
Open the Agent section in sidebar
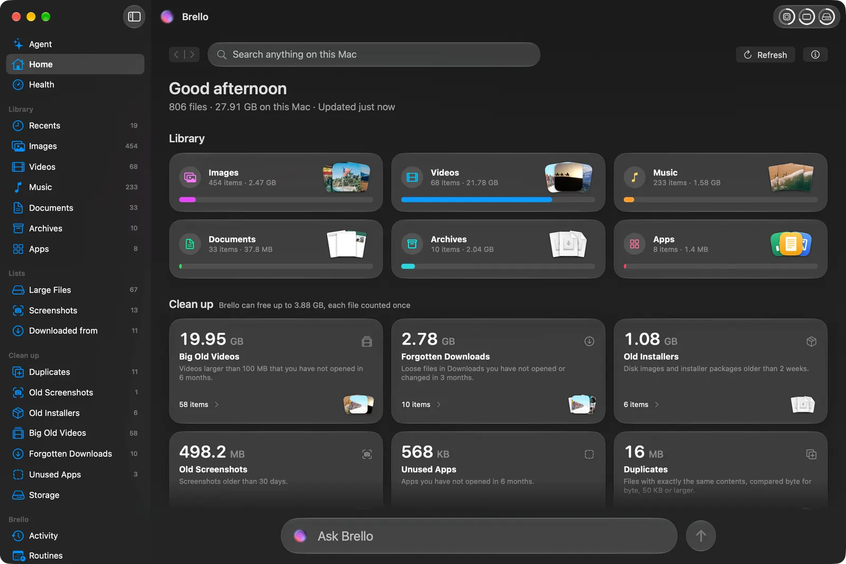pos(75,44)
